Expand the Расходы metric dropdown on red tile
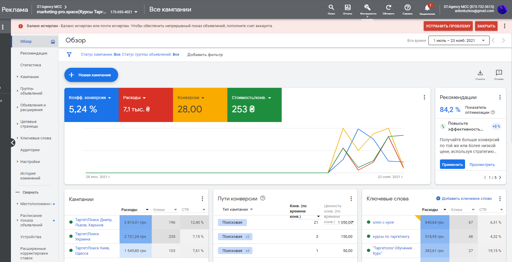 tap(144, 98)
